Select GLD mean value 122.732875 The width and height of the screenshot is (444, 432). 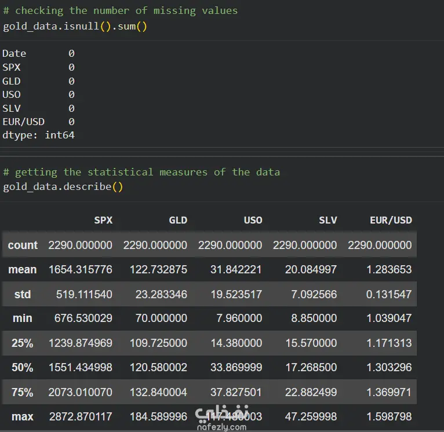pyautogui.click(x=159, y=270)
